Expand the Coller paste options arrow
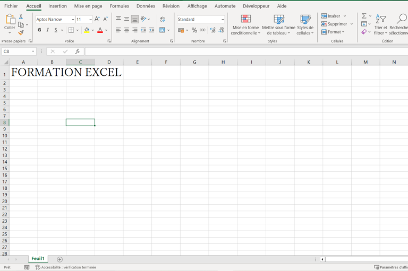The image size is (408, 271). click(10, 33)
